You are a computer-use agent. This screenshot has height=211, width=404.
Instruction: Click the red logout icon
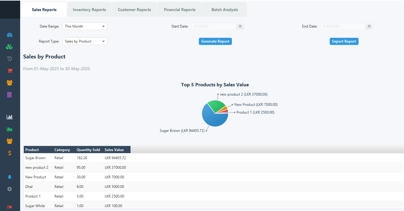coord(10,207)
